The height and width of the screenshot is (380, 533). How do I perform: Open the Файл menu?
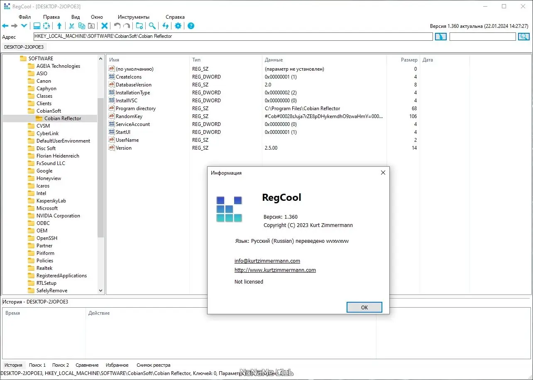pyautogui.click(x=25, y=17)
